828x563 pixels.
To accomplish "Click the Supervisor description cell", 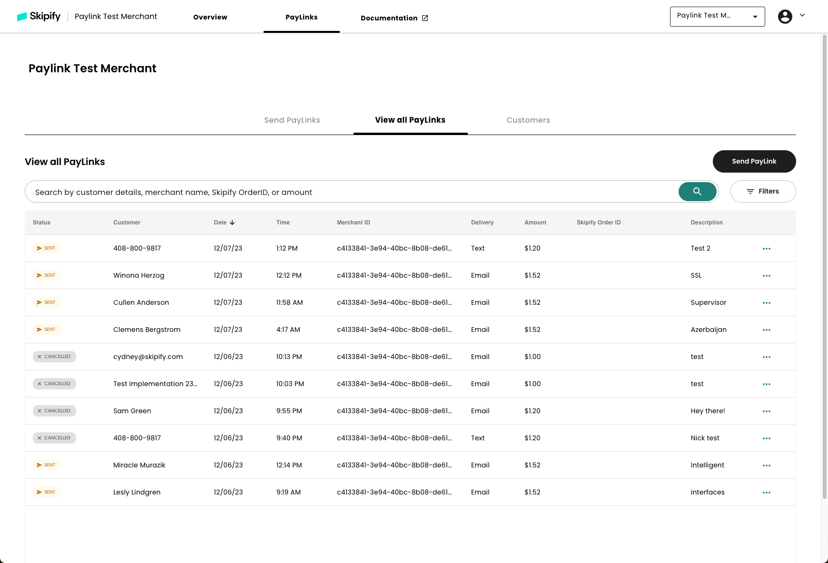I will (709, 303).
